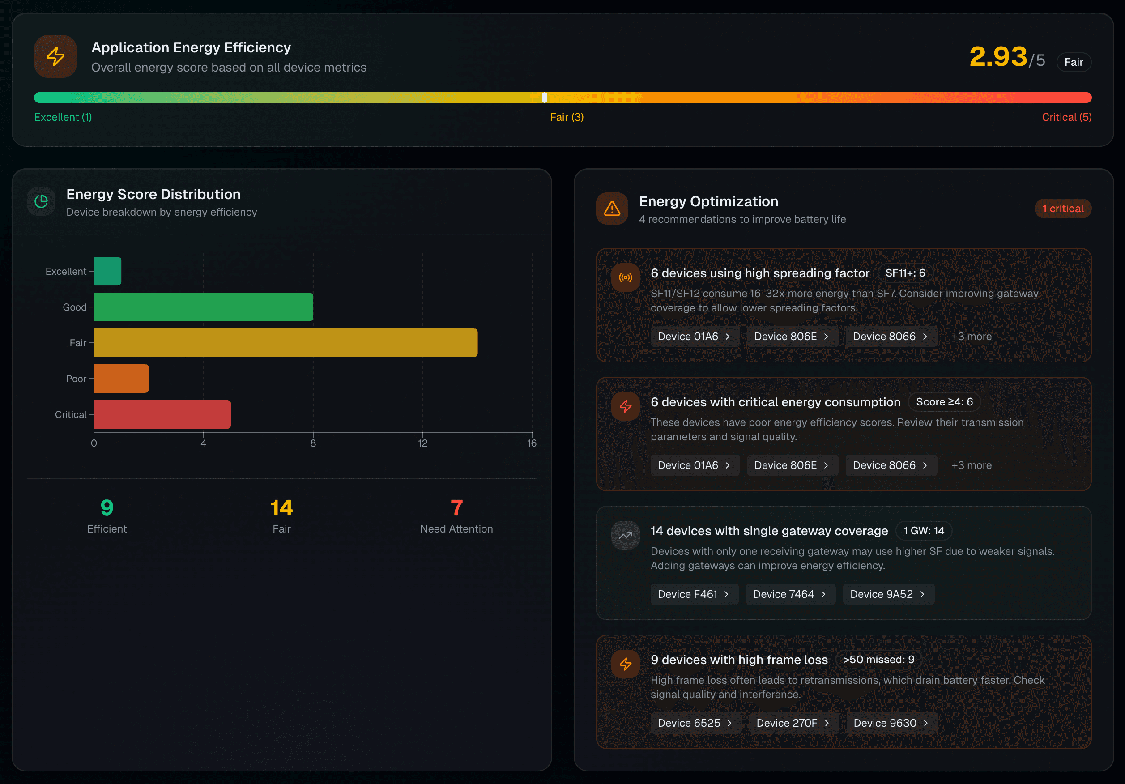1125x784 pixels.
Task: Click the Fair rating badge beside score
Action: click(1073, 62)
